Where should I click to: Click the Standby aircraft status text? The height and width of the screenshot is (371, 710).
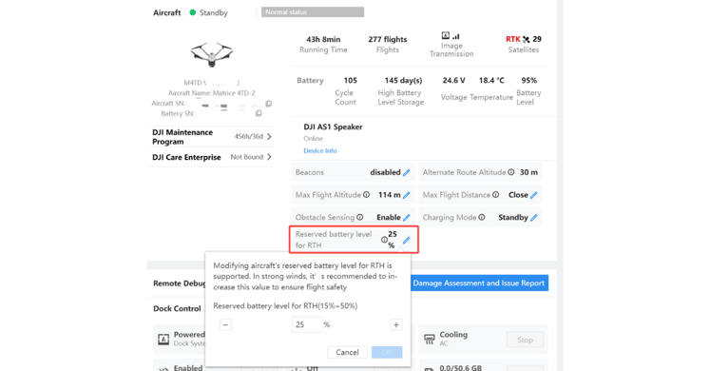[213, 12]
